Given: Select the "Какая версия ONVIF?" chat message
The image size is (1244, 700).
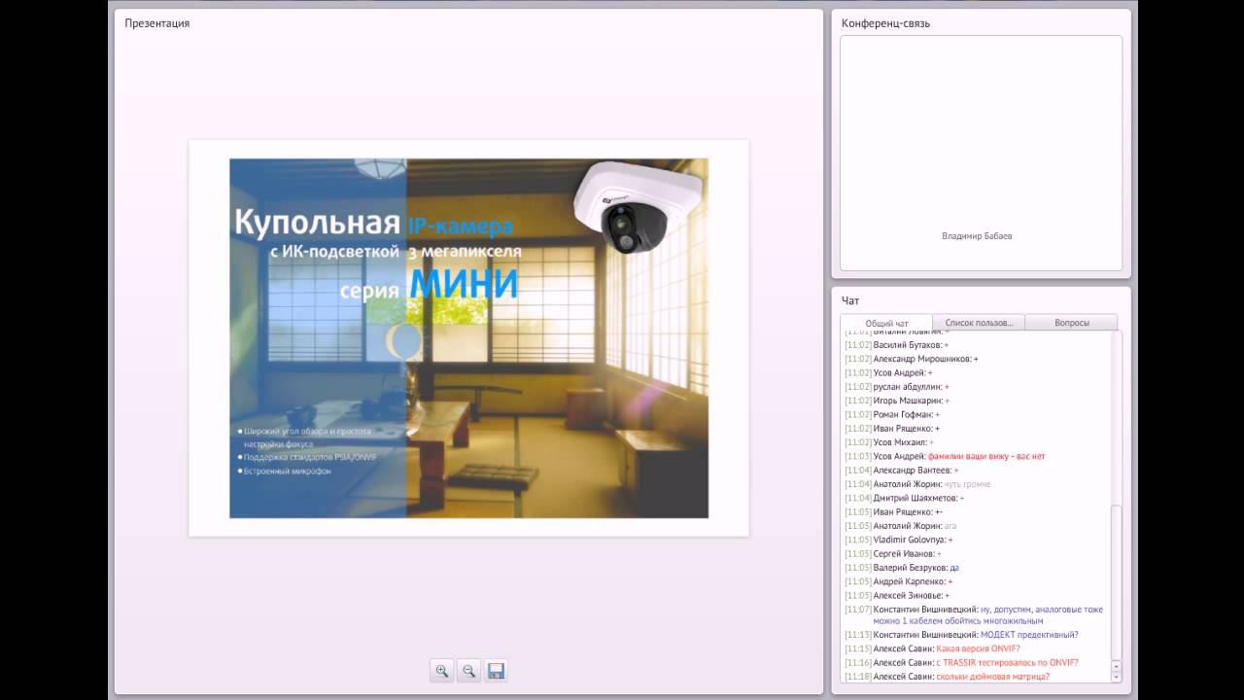Looking at the screenshot, I should tap(932, 648).
